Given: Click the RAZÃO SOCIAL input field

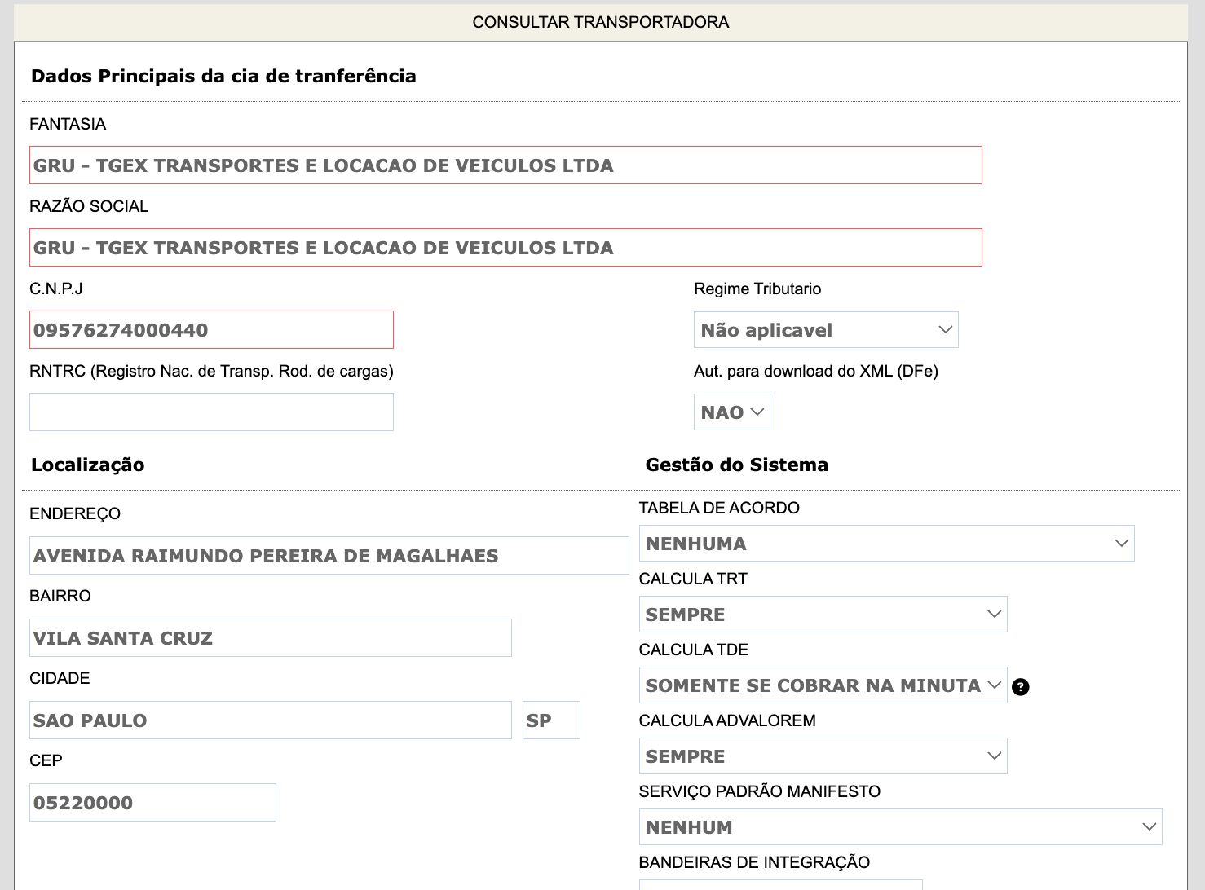Looking at the screenshot, I should 505,248.
